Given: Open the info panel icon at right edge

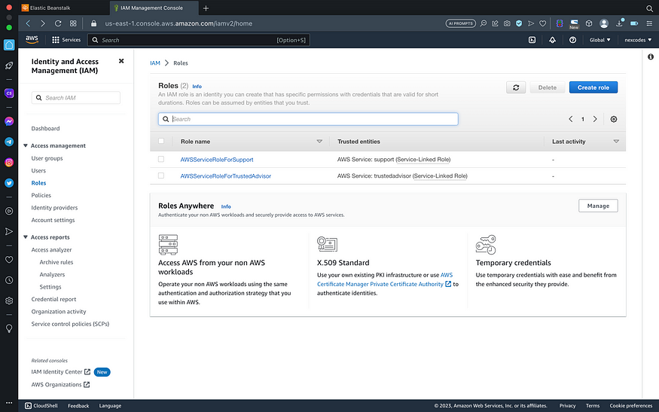Looking at the screenshot, I should click(x=650, y=56).
